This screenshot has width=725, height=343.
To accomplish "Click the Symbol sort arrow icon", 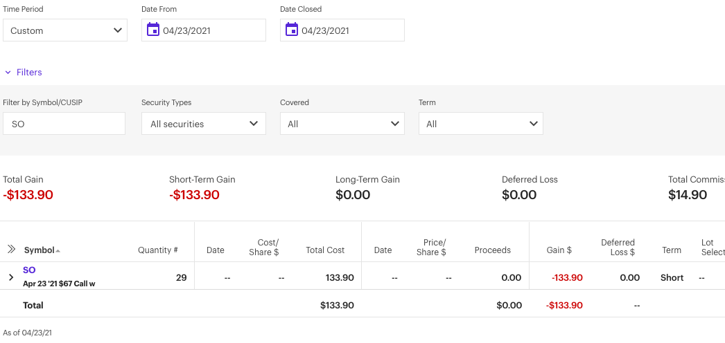I will [58, 250].
